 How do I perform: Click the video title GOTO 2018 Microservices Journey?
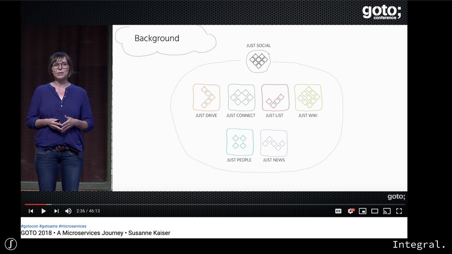[x=95, y=233]
